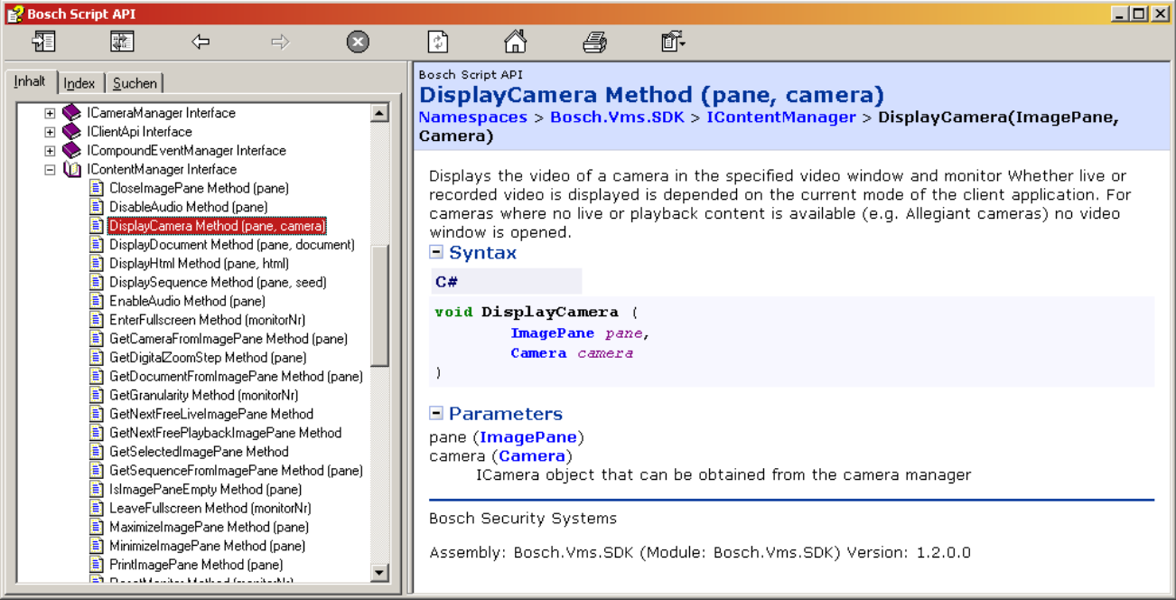This screenshot has height=600, width=1176.
Task: Collapse the Parameters section
Action: [x=436, y=414]
